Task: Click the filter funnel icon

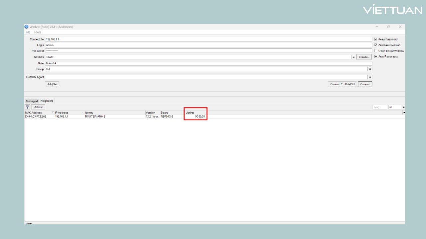Action: pos(28,107)
